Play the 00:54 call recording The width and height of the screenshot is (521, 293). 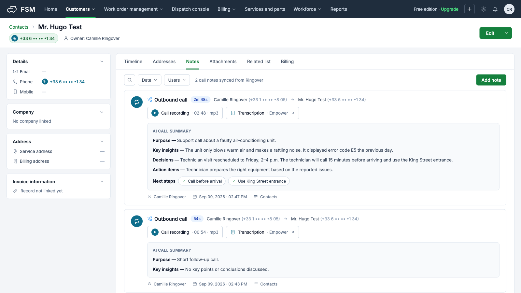pyautogui.click(x=155, y=232)
